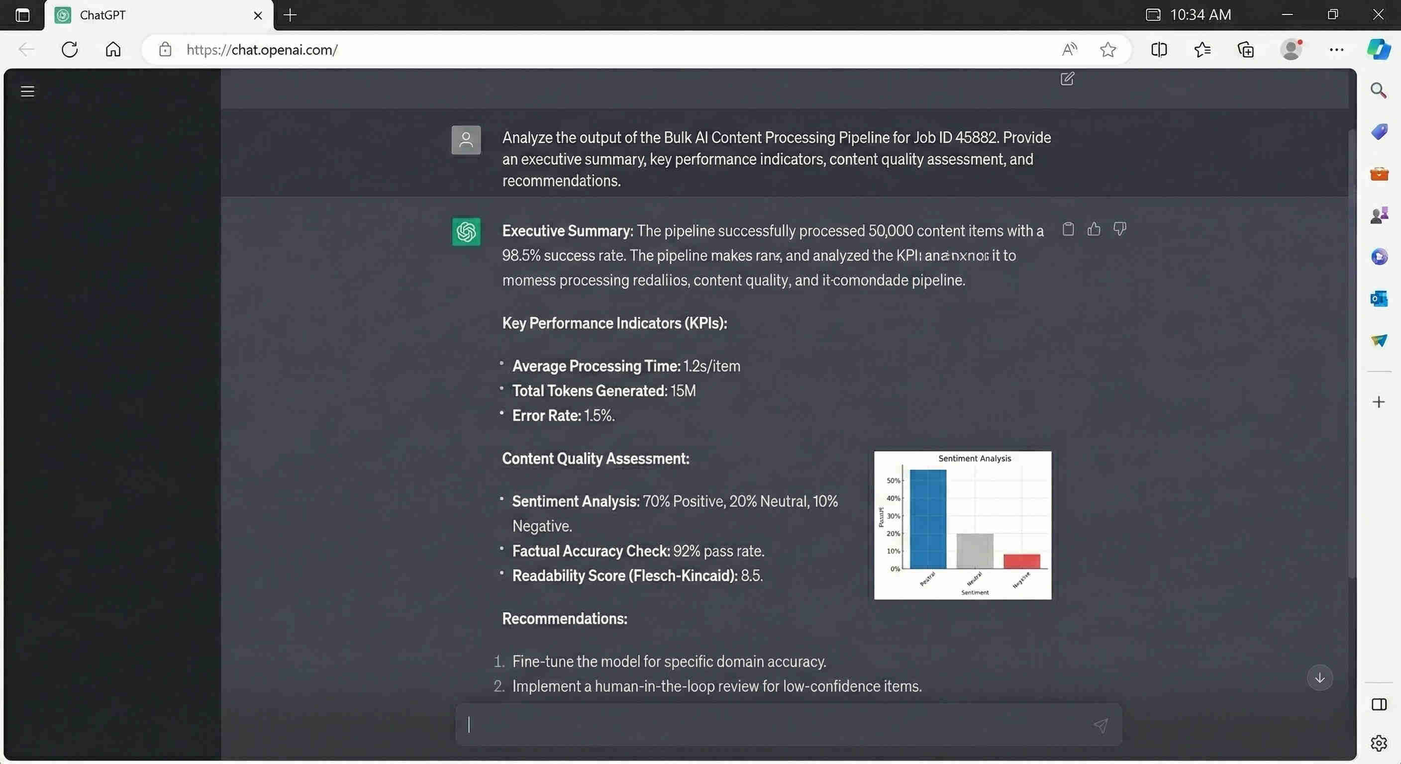
Task: Click the Error Rate 1.5% bullet
Action: (564, 415)
